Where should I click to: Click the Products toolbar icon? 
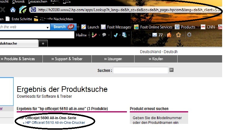pos(177,27)
